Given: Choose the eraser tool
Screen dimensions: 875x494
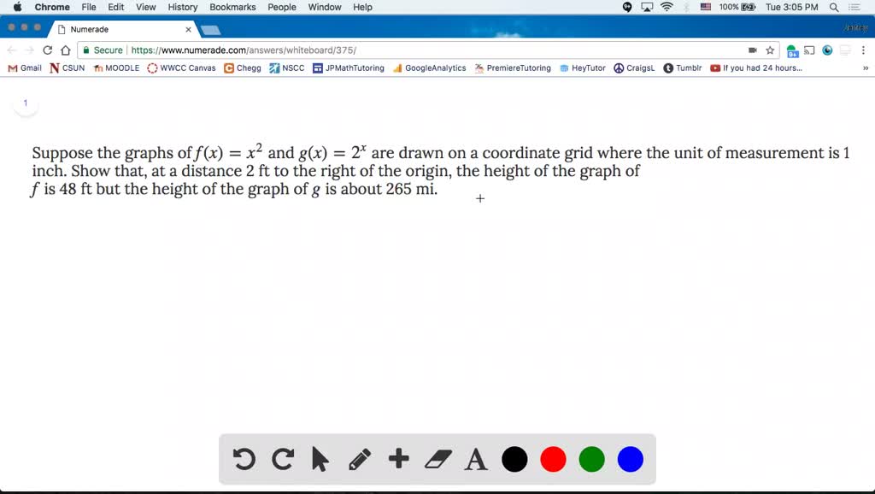Looking at the screenshot, I should click(437, 459).
